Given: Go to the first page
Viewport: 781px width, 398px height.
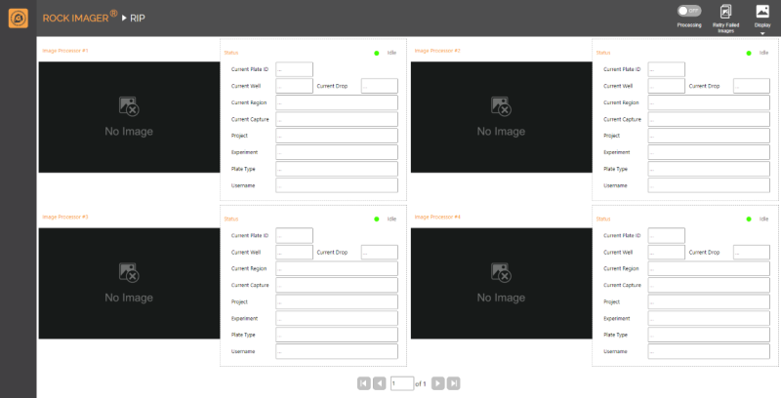Looking at the screenshot, I should pos(363,383).
